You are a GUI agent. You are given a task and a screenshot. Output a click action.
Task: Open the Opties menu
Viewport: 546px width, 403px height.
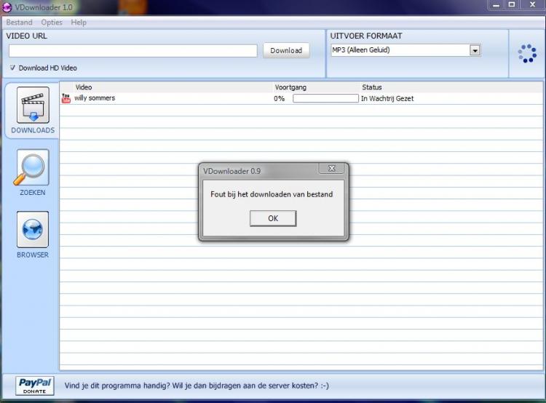(52, 23)
